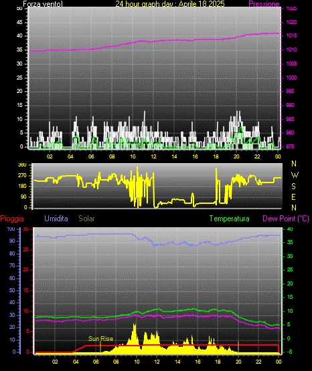Select the red Pioggia legend label
The image size is (312, 371).
12,219
